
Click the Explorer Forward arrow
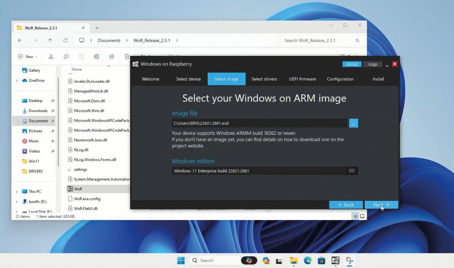pos(35,40)
